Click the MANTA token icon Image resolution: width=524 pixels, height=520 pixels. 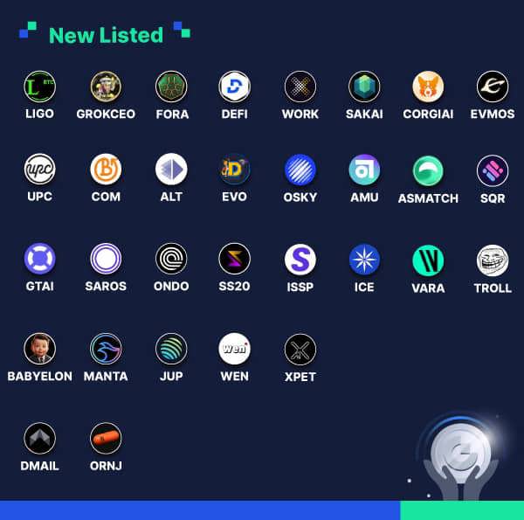point(106,349)
